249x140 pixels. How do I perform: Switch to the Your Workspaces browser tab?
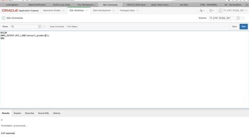tap(86, 5)
